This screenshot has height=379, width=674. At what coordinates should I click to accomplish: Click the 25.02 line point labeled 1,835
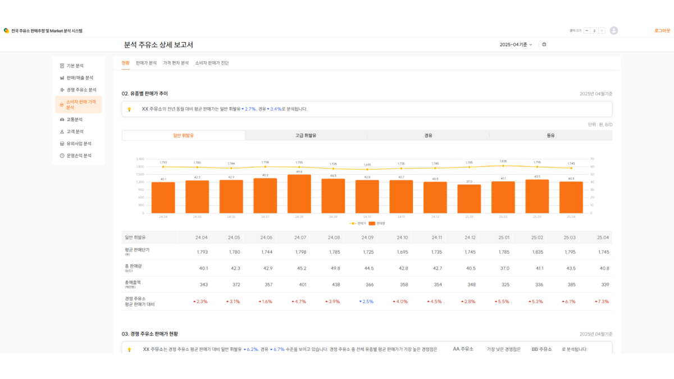tap(503, 166)
